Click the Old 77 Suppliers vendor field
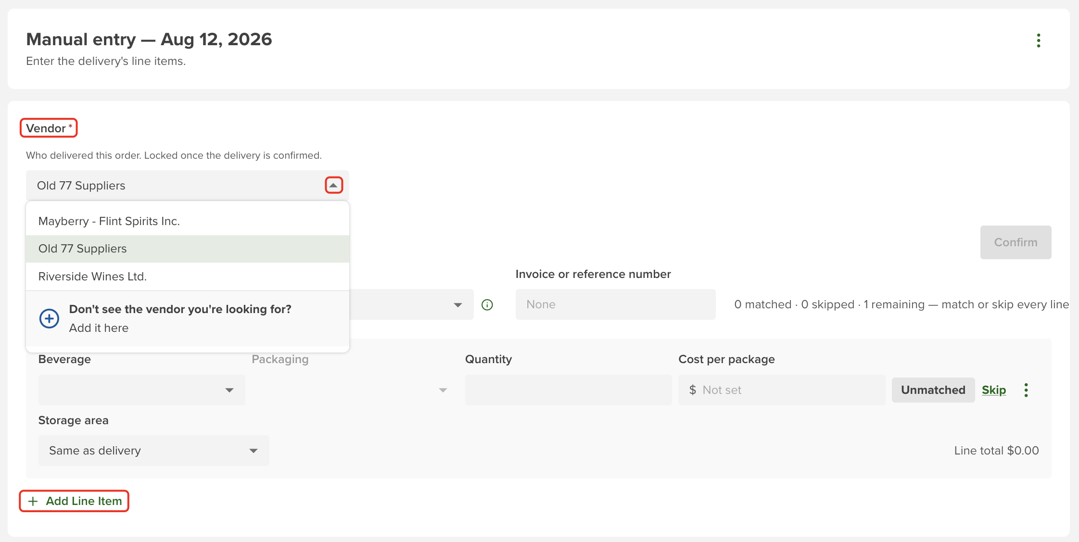The height and width of the screenshot is (542, 1079). click(188, 186)
